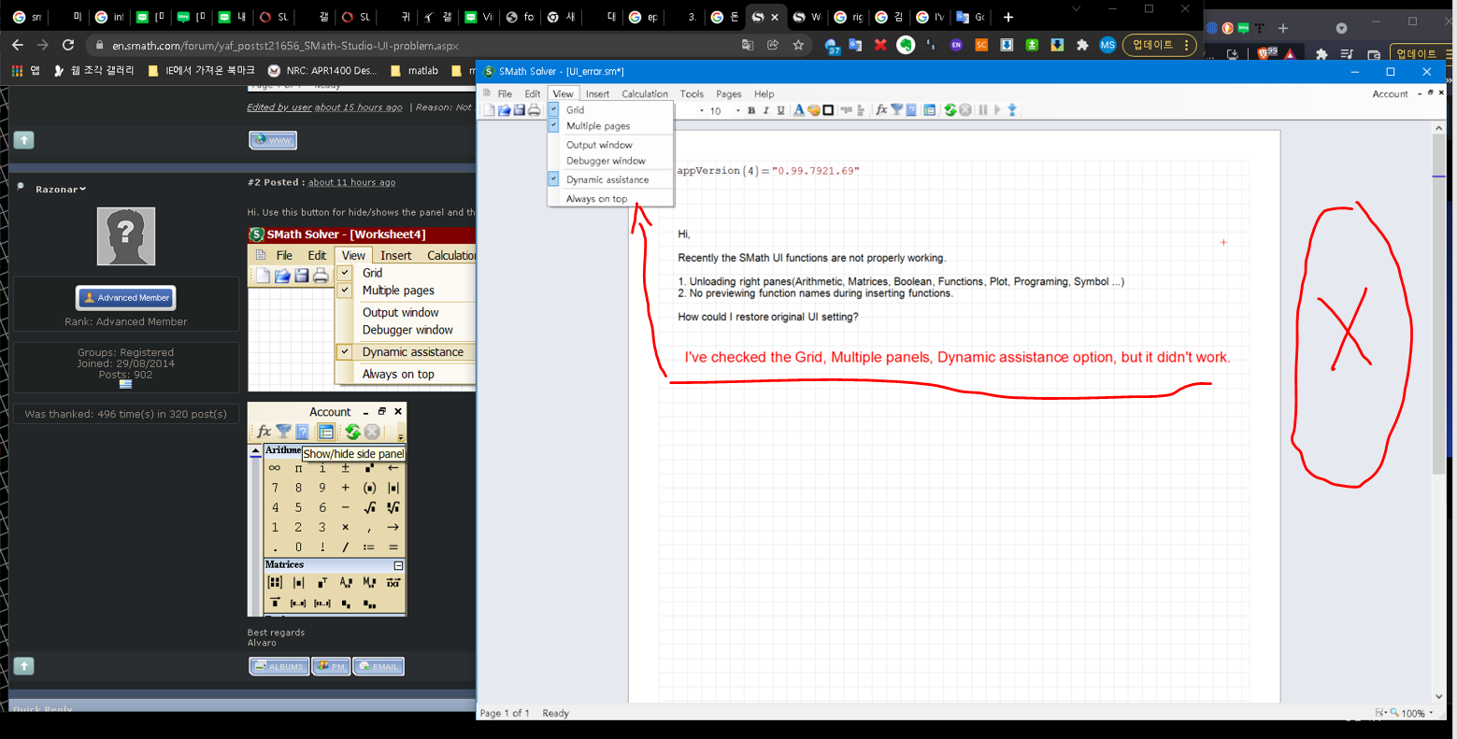Toggle Multiple pages in View menu
Screen dimensions: 1457x739
tap(597, 126)
